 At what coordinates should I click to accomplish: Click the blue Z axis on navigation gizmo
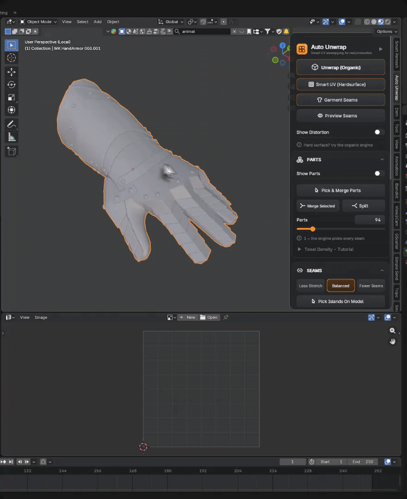(282, 45)
